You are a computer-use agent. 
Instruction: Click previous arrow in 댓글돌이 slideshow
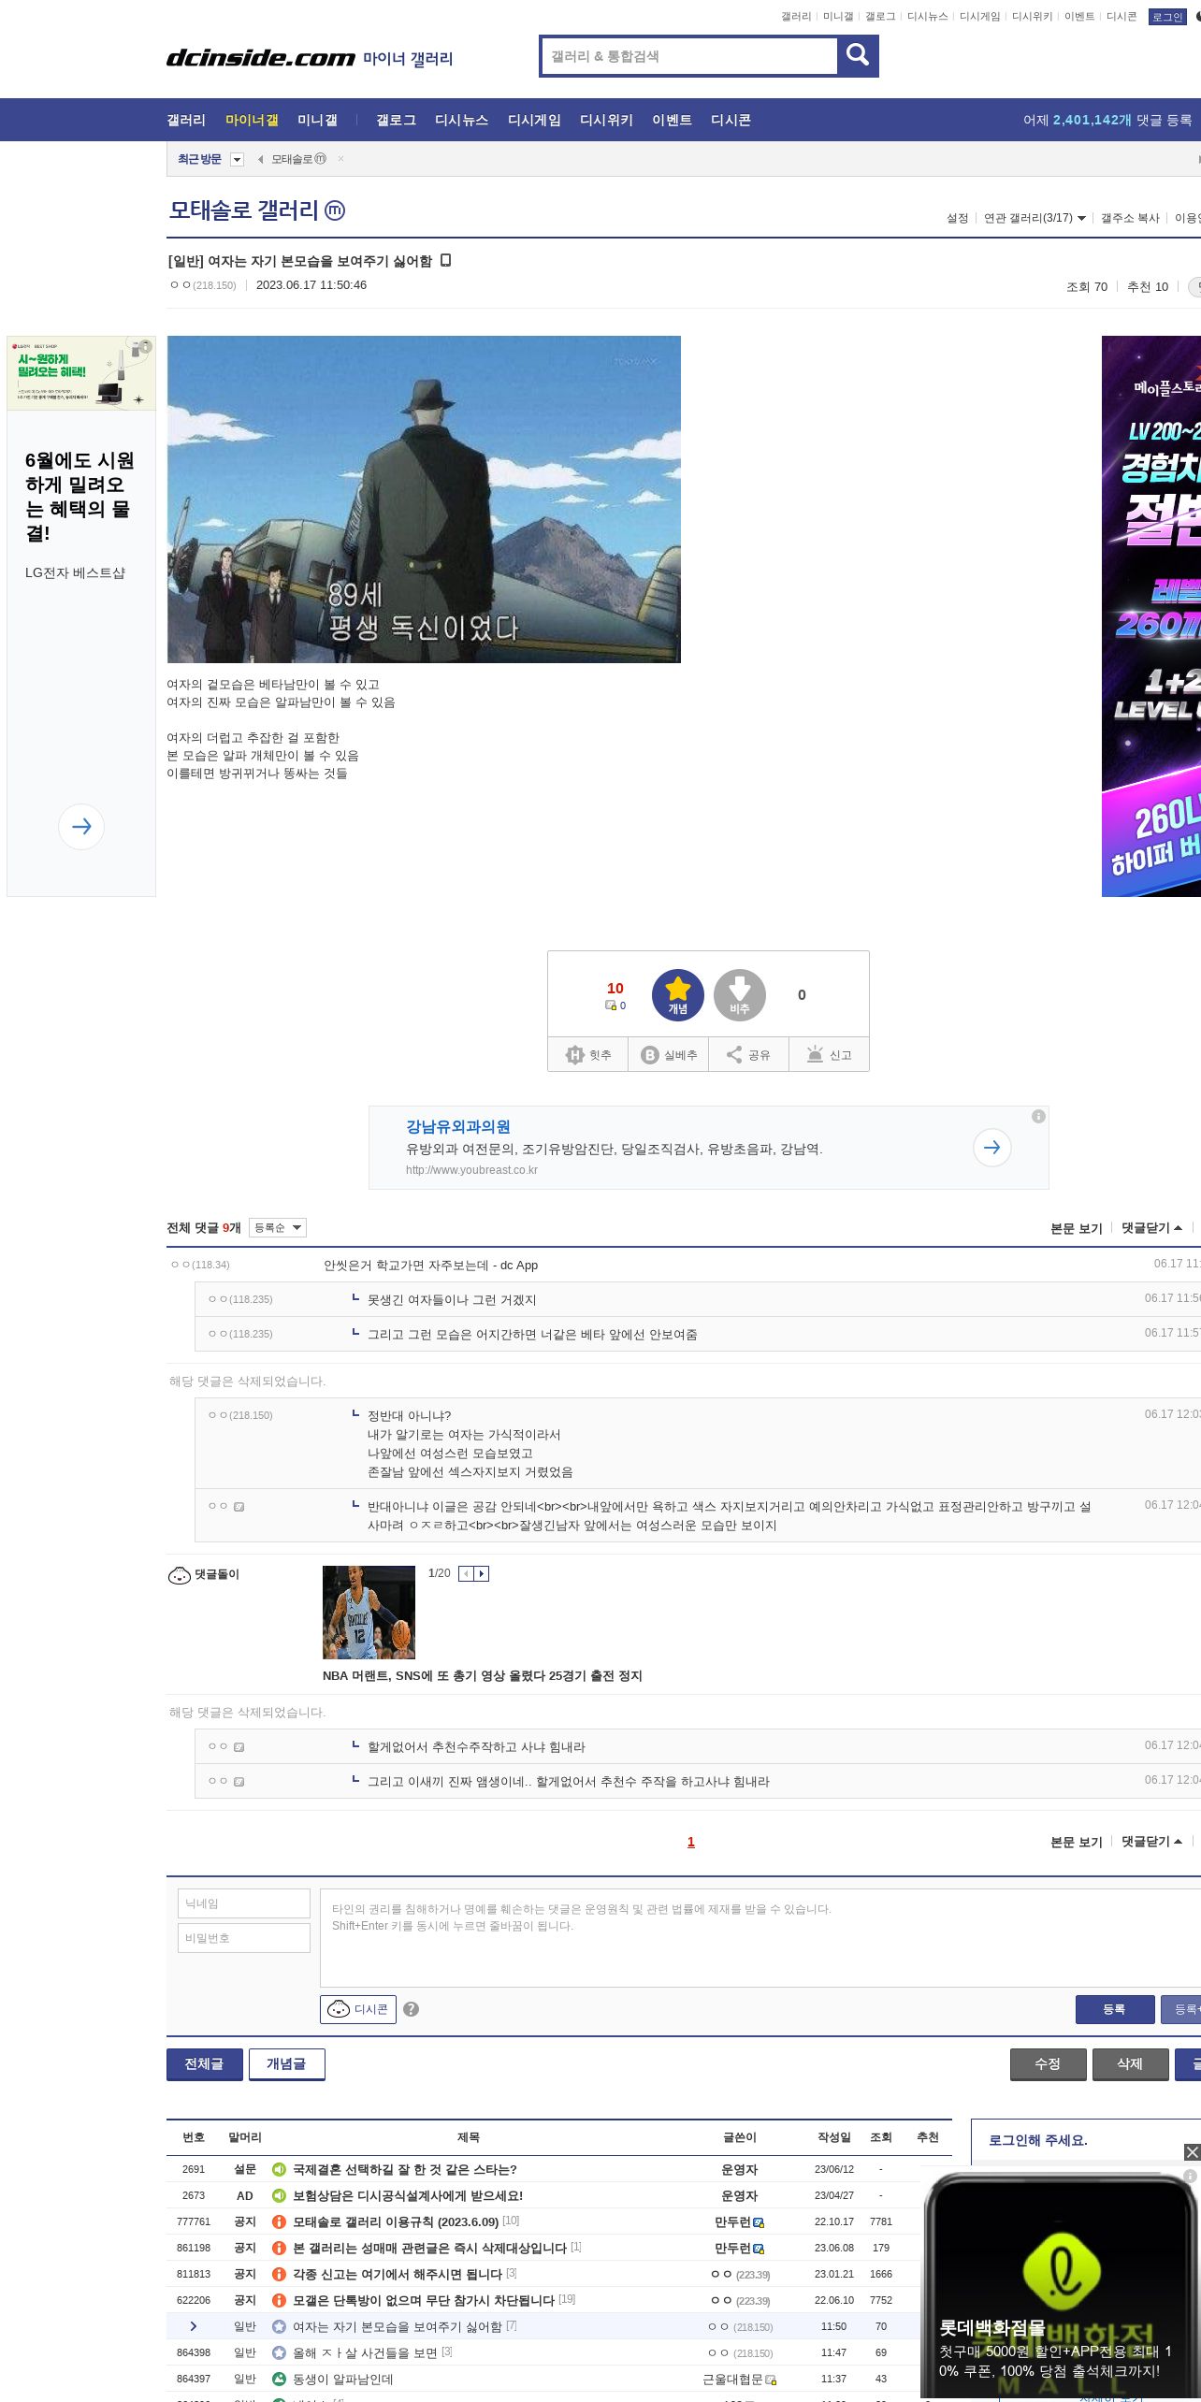click(x=466, y=1573)
